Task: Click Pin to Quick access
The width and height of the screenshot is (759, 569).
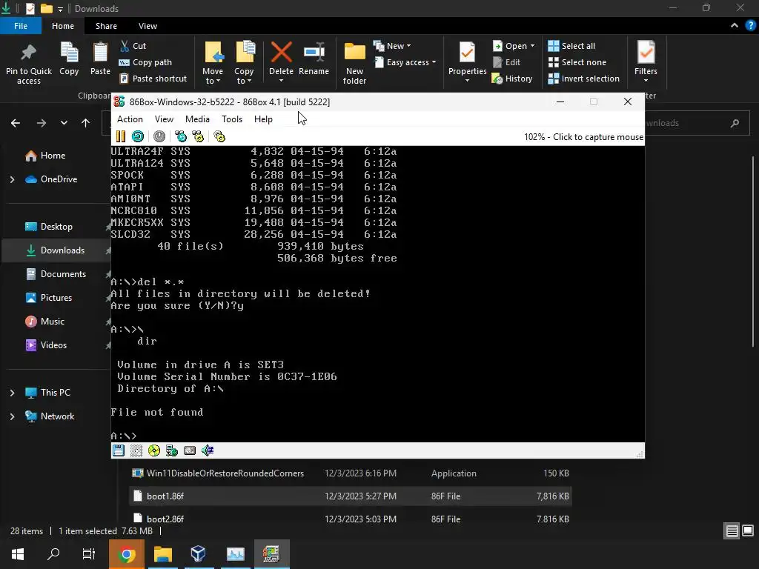Action: [29, 63]
